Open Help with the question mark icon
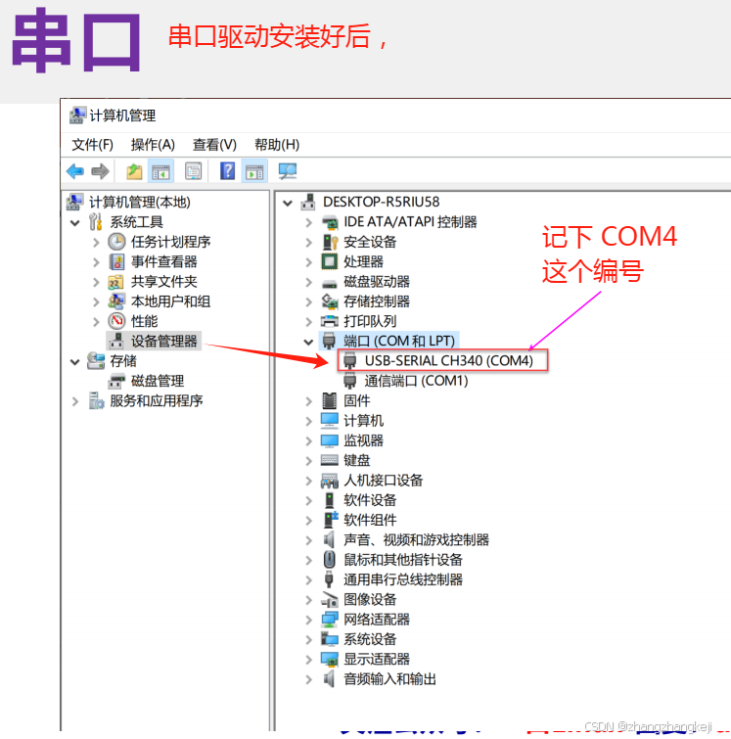This screenshot has width=731, height=739. tap(227, 171)
